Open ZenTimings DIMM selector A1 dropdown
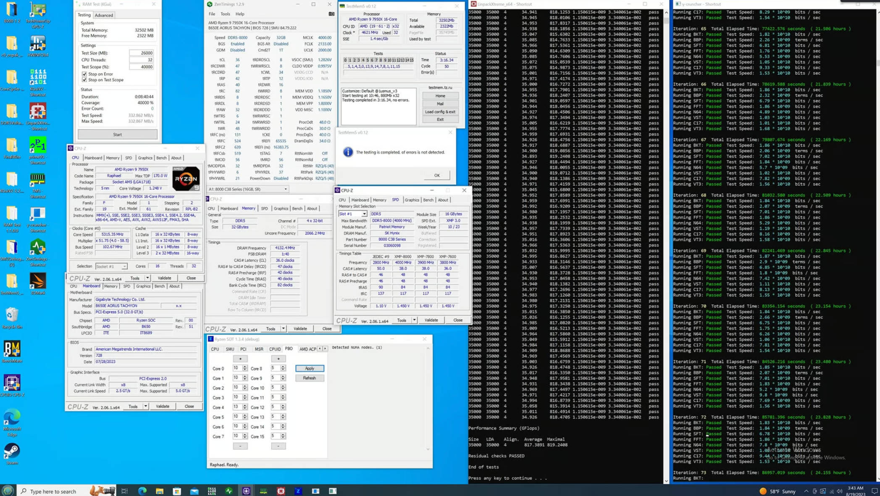The height and width of the screenshot is (496, 880). [248, 189]
